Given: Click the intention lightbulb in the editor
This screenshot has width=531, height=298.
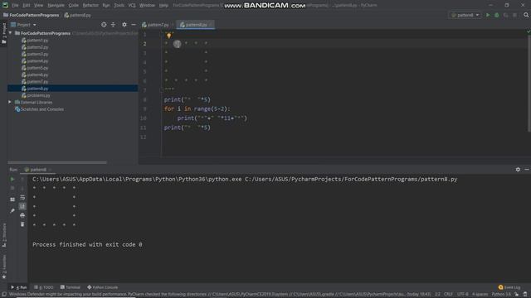Looking at the screenshot, I should (x=168, y=35).
